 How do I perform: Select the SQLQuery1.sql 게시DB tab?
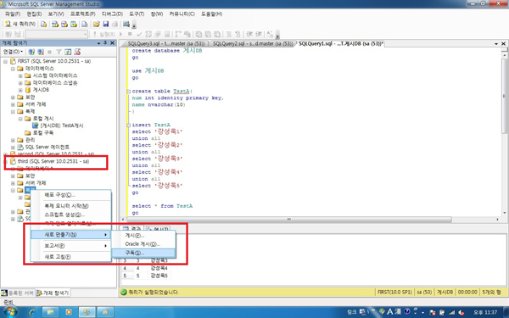click(x=340, y=43)
